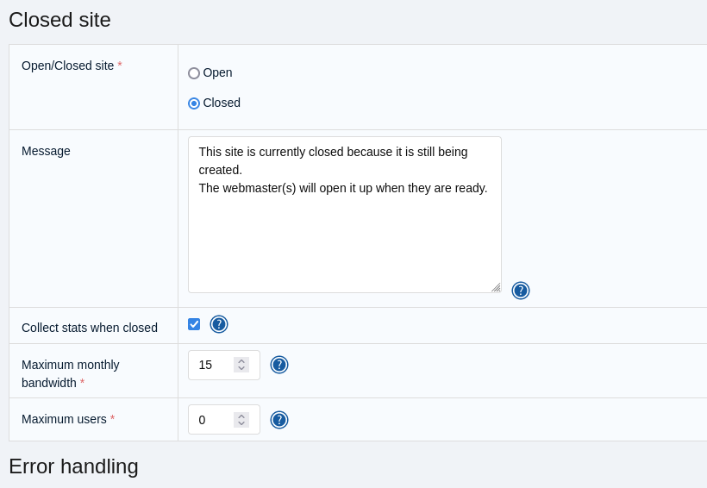Show help for Collect stats when closed
Image resolution: width=707 pixels, height=488 pixels.
coord(219,324)
